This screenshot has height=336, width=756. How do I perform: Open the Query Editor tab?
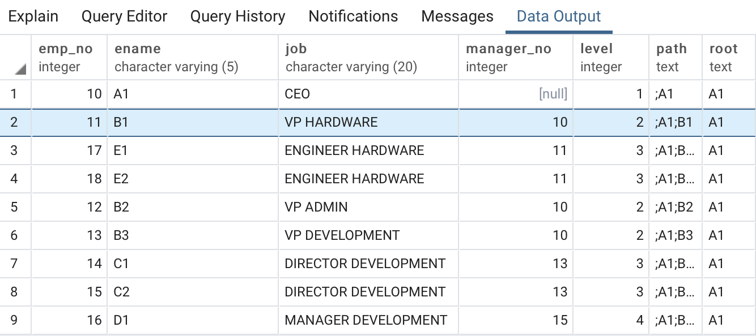click(124, 16)
